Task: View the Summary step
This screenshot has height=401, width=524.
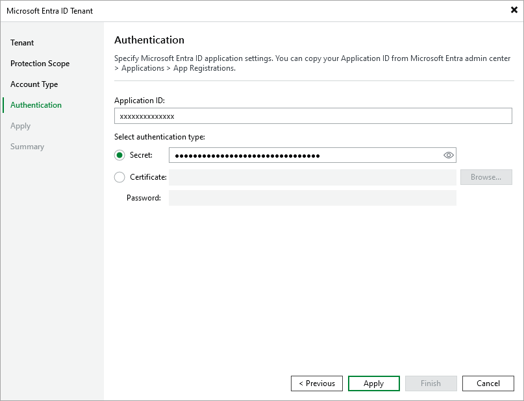Action: (x=27, y=147)
